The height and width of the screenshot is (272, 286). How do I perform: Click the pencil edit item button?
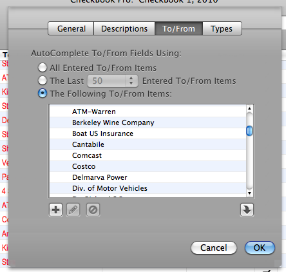tap(73, 210)
